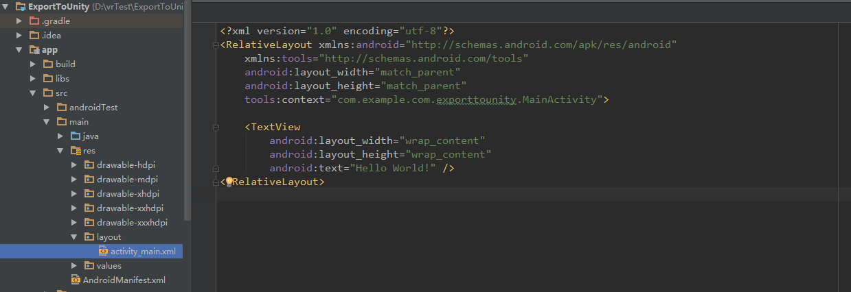Collapse the res folder arrow
851x292 pixels.
click(x=60, y=151)
